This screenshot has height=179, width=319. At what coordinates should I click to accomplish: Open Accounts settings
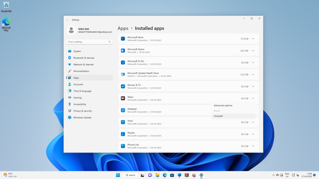point(89,84)
